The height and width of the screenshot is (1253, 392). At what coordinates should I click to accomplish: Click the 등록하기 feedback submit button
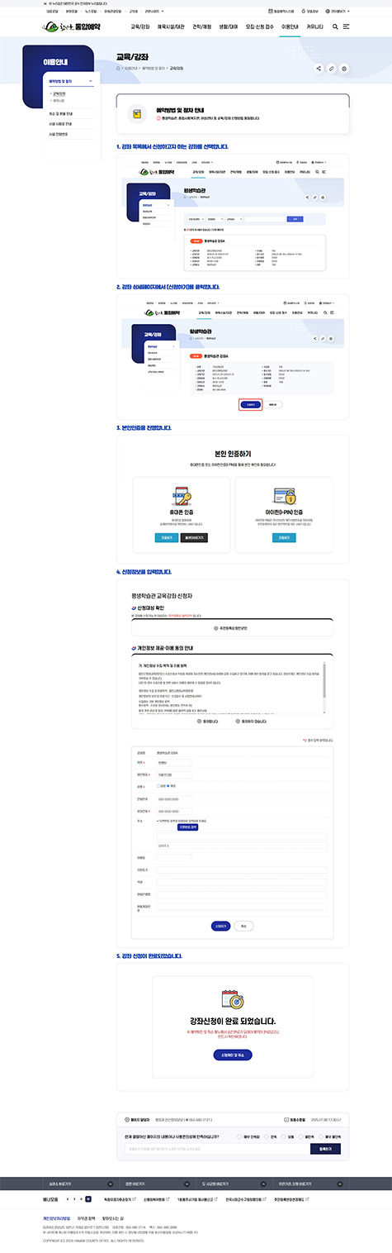(x=324, y=1149)
